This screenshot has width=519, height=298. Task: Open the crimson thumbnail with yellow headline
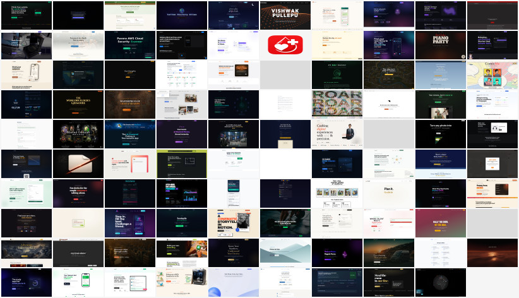[x=441, y=223]
